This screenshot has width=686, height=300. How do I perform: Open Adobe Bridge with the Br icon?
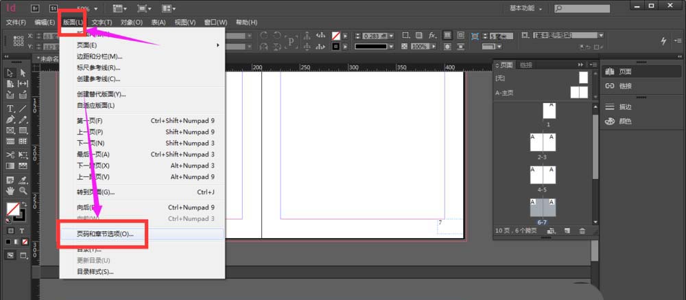point(36,8)
